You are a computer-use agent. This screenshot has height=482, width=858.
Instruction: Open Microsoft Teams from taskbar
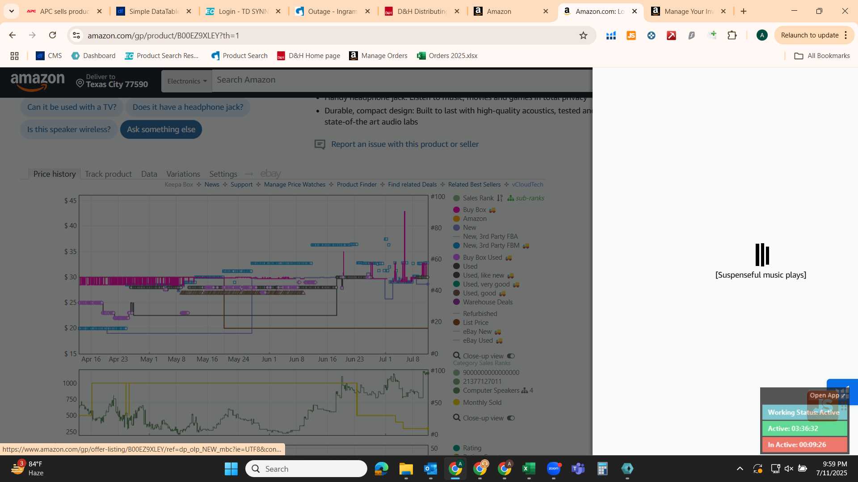pyautogui.click(x=578, y=469)
